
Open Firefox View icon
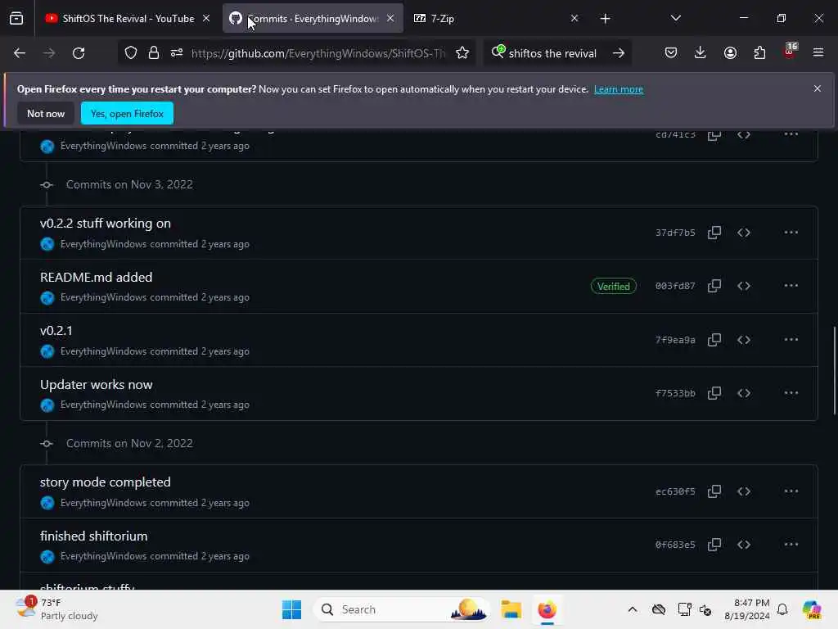coord(16,19)
